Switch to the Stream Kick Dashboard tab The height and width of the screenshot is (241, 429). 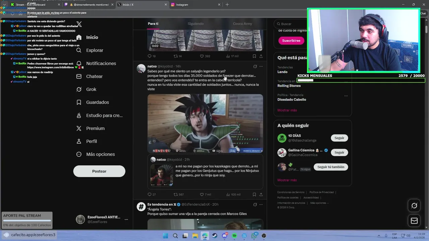(35, 5)
